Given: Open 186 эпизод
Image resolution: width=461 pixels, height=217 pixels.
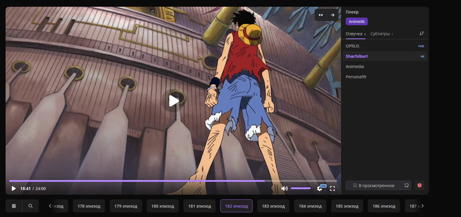Looking at the screenshot, I should click(x=384, y=206).
